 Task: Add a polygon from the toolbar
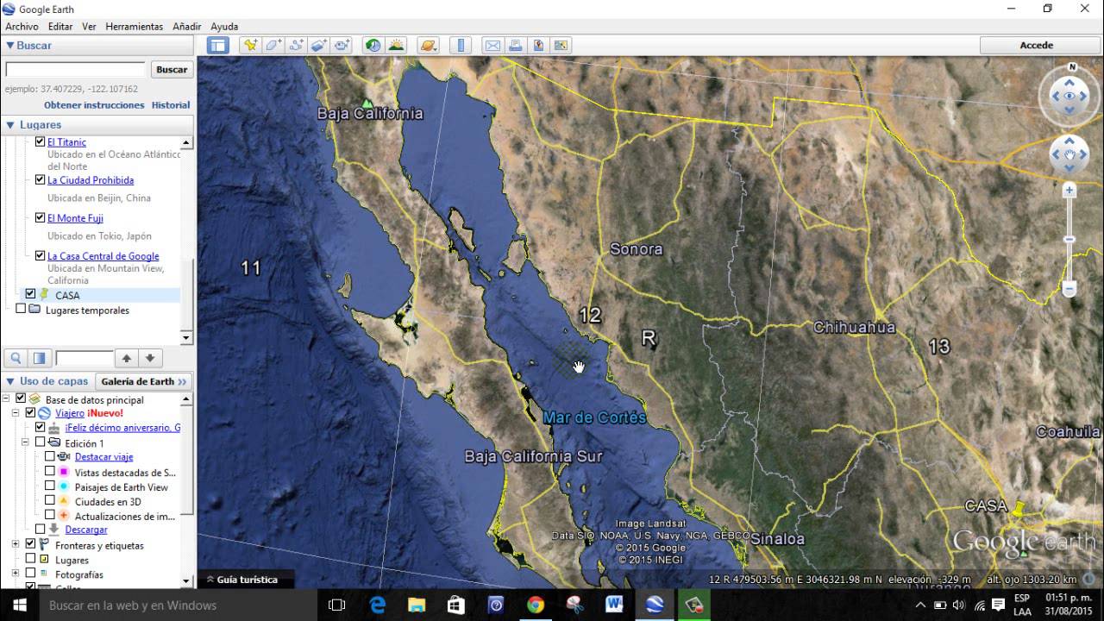273,45
